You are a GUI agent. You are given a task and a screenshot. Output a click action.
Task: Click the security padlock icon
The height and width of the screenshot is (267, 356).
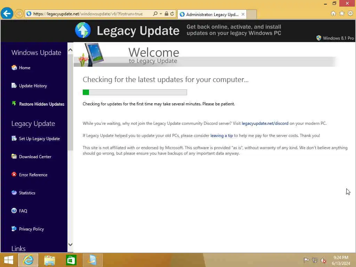pyautogui.click(x=167, y=14)
